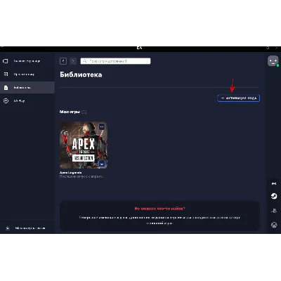Viewport: 281px width, 281px height.
Task: Open the user avatar profile menu
Action: click(273, 61)
